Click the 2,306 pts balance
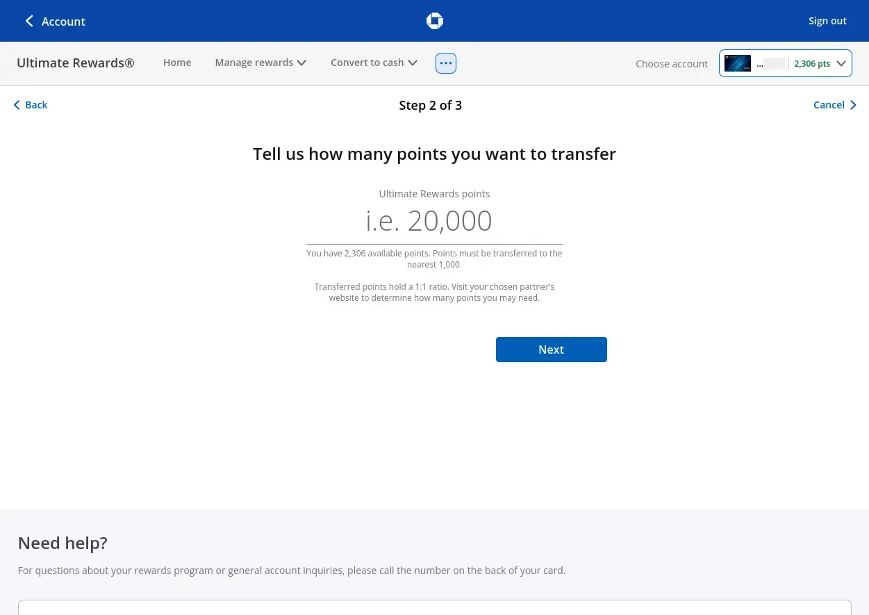This screenshot has width=869, height=615. pyautogui.click(x=812, y=63)
